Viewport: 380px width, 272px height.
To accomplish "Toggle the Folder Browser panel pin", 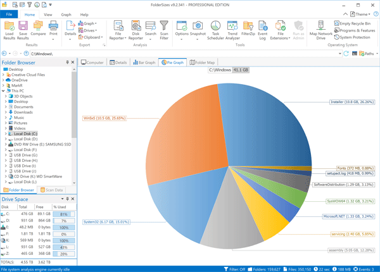I will click(67, 63).
